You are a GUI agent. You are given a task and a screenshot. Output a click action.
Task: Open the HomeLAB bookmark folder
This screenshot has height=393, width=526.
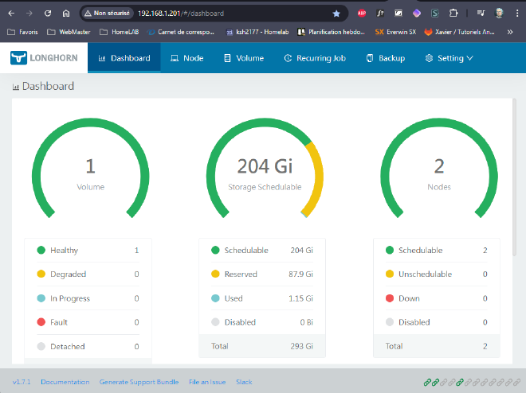coord(120,32)
